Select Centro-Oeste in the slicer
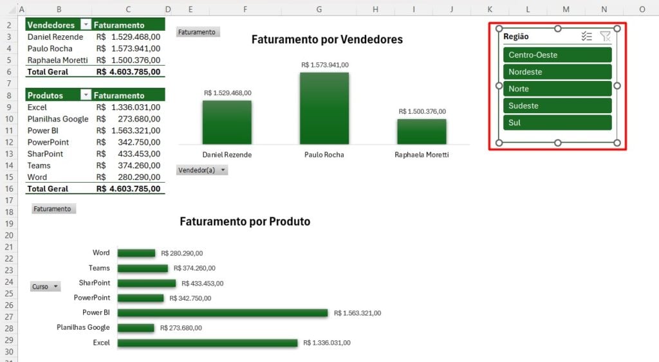 pyautogui.click(x=557, y=55)
